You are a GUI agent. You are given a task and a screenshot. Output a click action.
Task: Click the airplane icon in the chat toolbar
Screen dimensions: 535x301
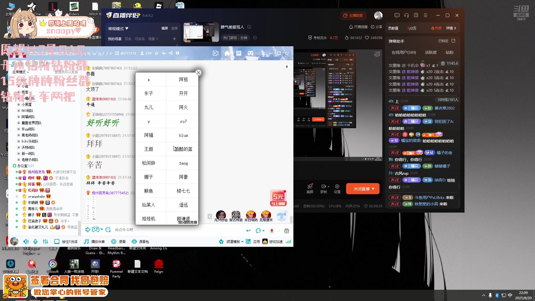pos(88,230)
